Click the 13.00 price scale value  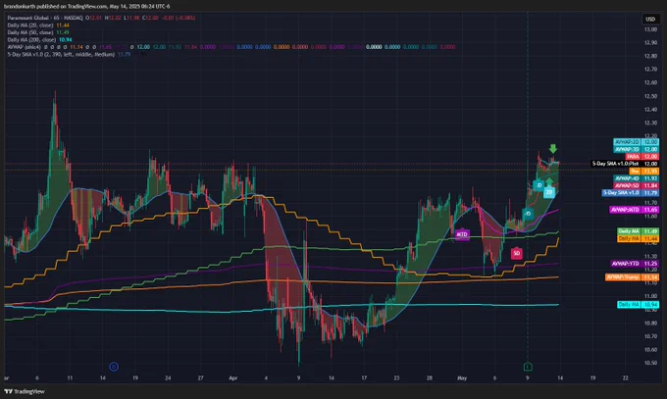coord(650,29)
